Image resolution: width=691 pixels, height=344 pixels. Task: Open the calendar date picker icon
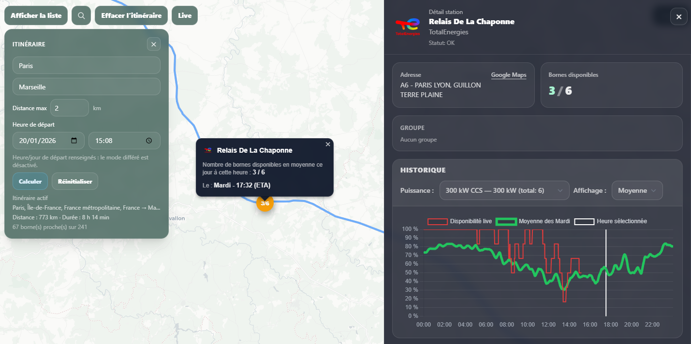tap(74, 141)
